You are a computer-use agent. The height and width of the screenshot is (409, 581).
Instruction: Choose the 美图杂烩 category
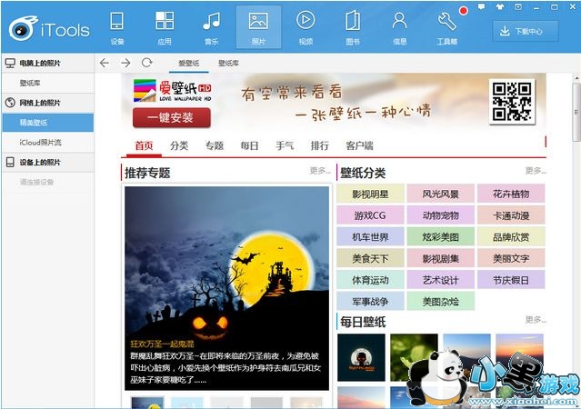(441, 301)
